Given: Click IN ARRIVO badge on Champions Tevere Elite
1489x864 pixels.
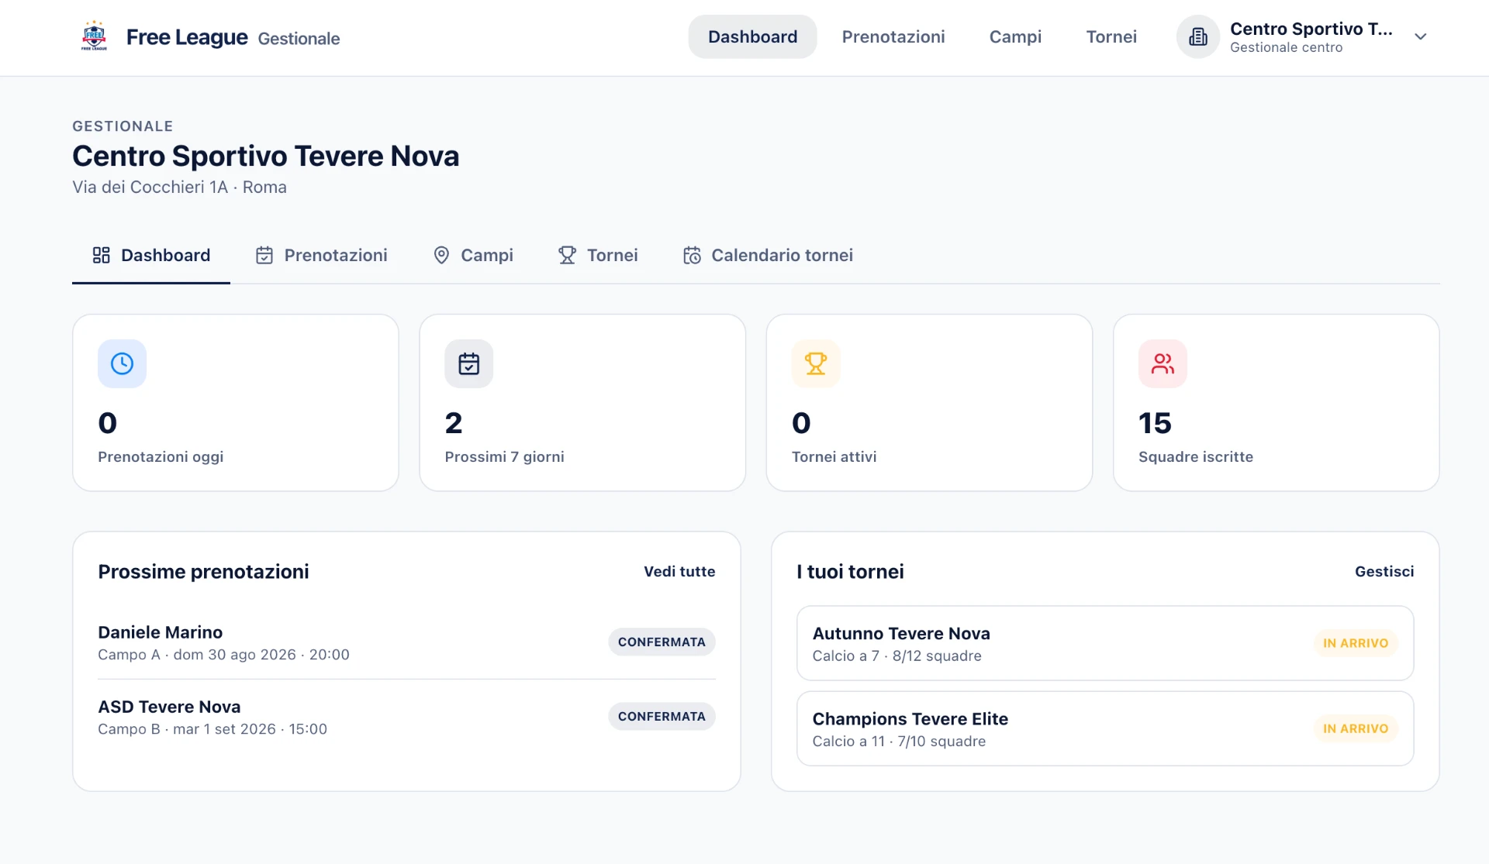Looking at the screenshot, I should 1356,728.
